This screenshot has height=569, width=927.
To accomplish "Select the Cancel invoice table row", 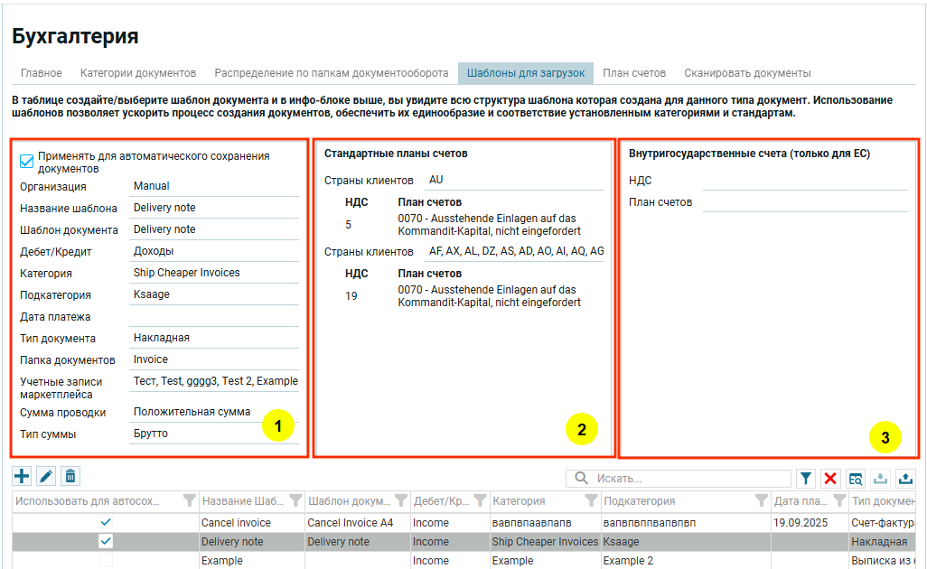I will (236, 523).
